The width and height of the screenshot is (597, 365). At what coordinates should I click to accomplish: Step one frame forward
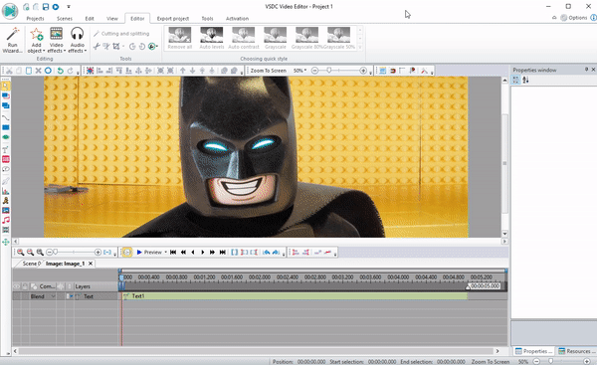click(x=203, y=252)
